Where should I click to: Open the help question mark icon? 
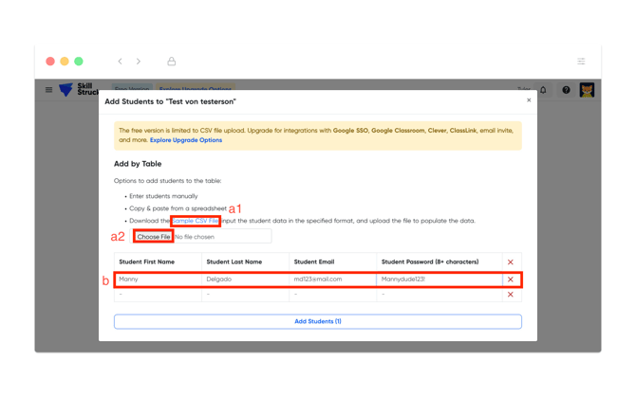coord(566,90)
